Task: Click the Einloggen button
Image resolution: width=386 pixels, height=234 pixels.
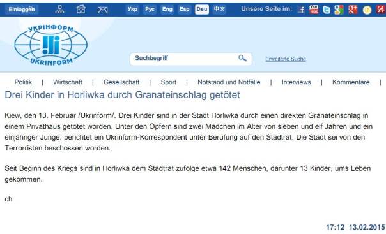Action: click(22, 10)
